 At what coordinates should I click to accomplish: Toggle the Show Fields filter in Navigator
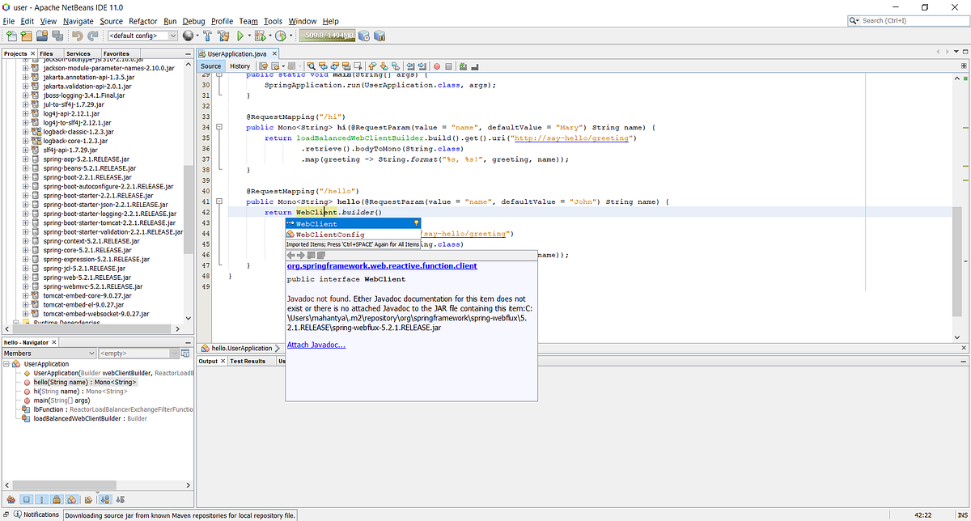(x=26, y=499)
